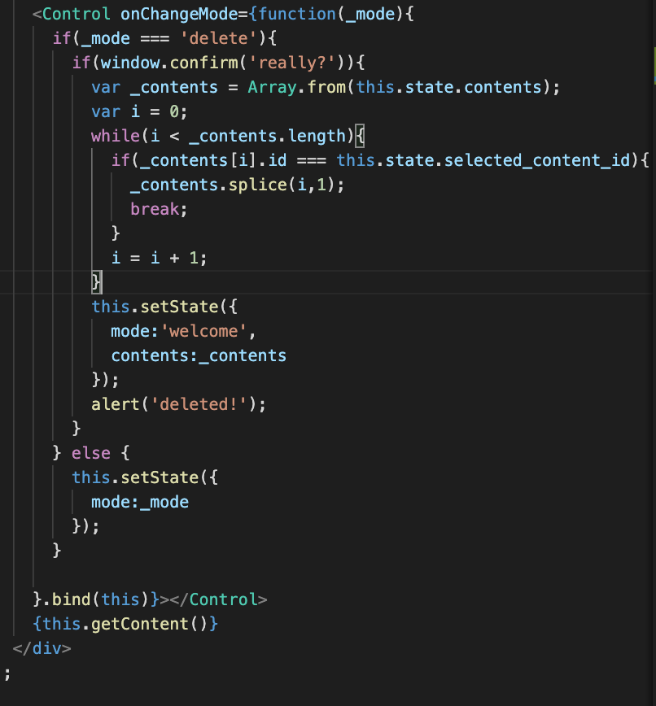Viewport: 656px width, 706px height.
Task: Click the highlighted closing brace of while loop
Action: pos(96,282)
